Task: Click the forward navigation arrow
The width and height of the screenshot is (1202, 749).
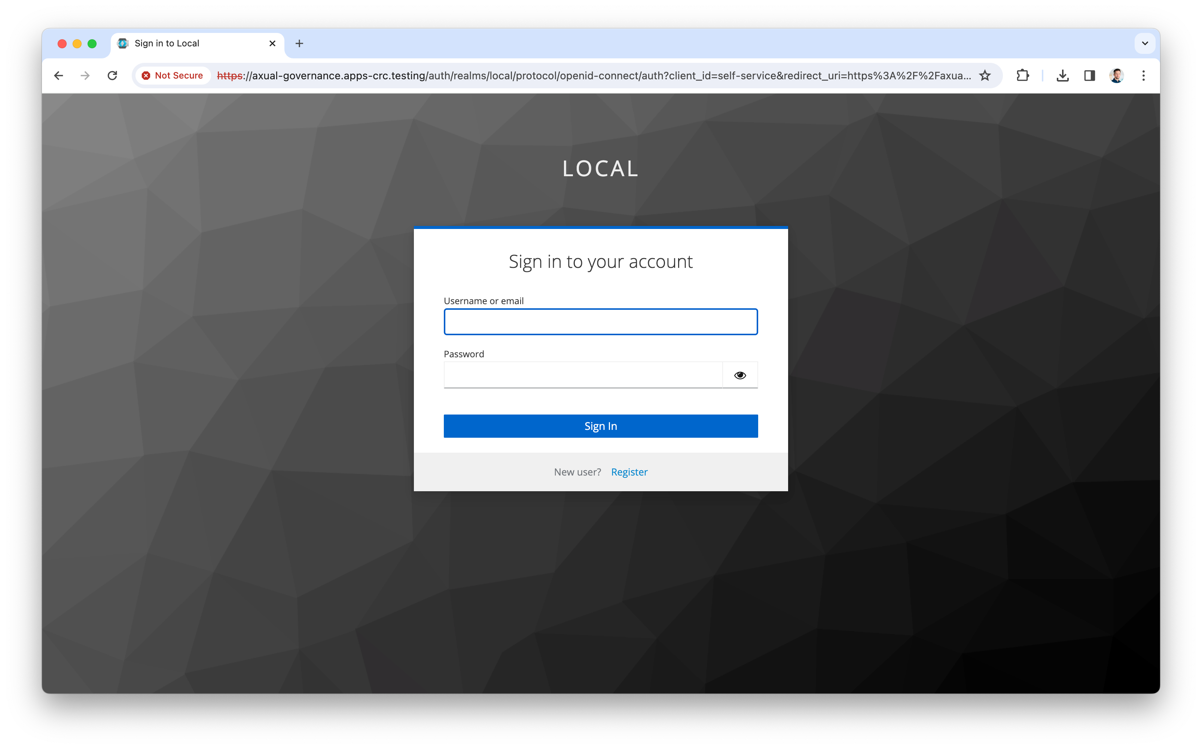Action: pos(85,75)
